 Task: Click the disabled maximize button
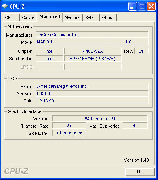pos(142,6)
